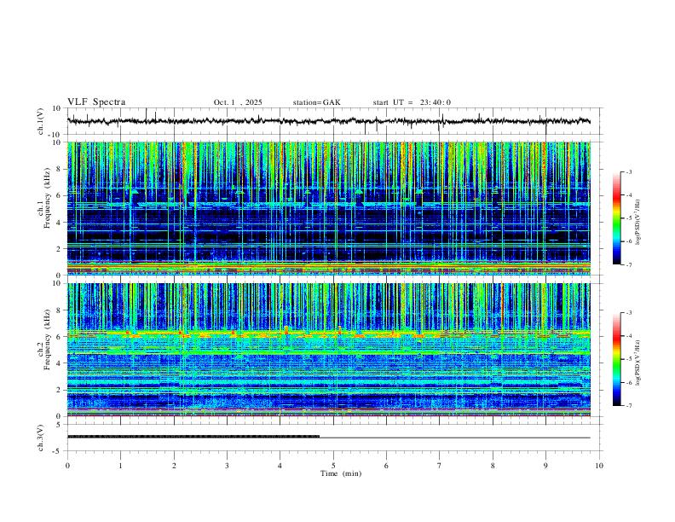Click the "station=GAK" header label
The image size is (675, 522).
316,102
